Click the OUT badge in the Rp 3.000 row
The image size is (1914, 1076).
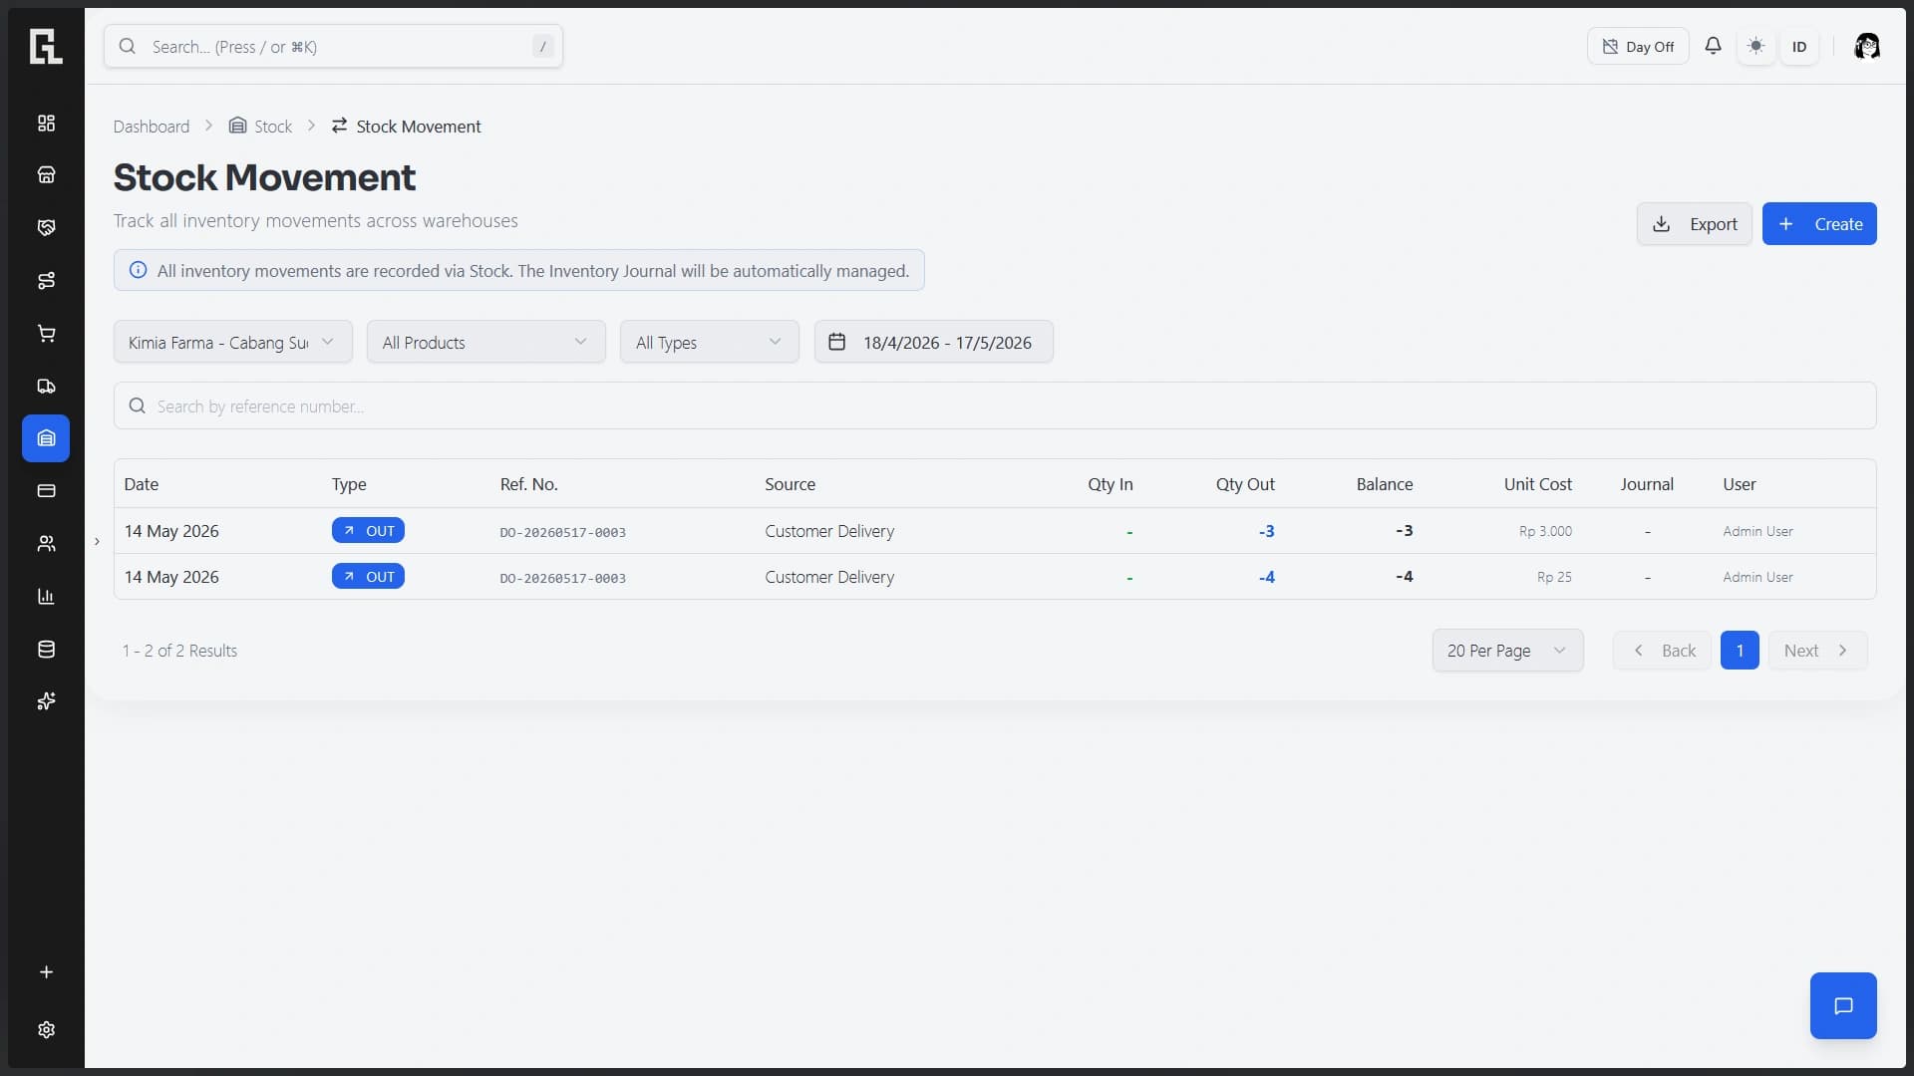368,531
